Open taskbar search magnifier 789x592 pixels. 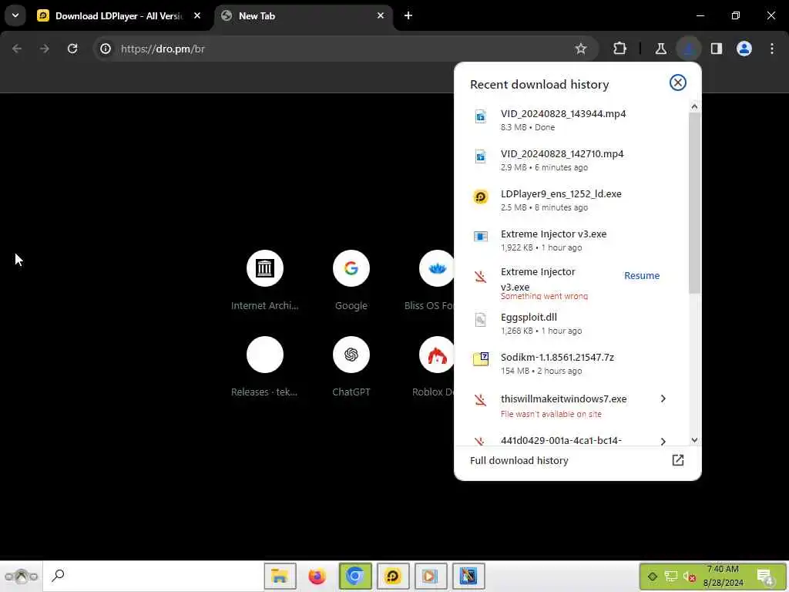tap(59, 575)
